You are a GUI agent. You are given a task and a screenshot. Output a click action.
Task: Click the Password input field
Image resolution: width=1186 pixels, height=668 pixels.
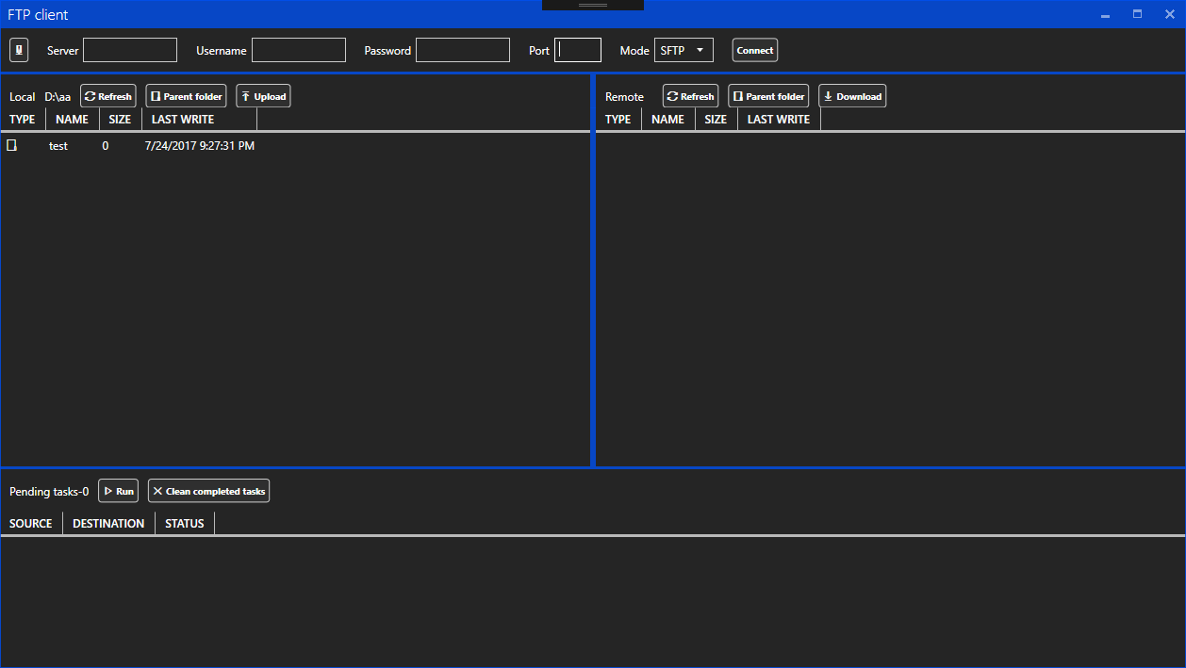coord(463,50)
